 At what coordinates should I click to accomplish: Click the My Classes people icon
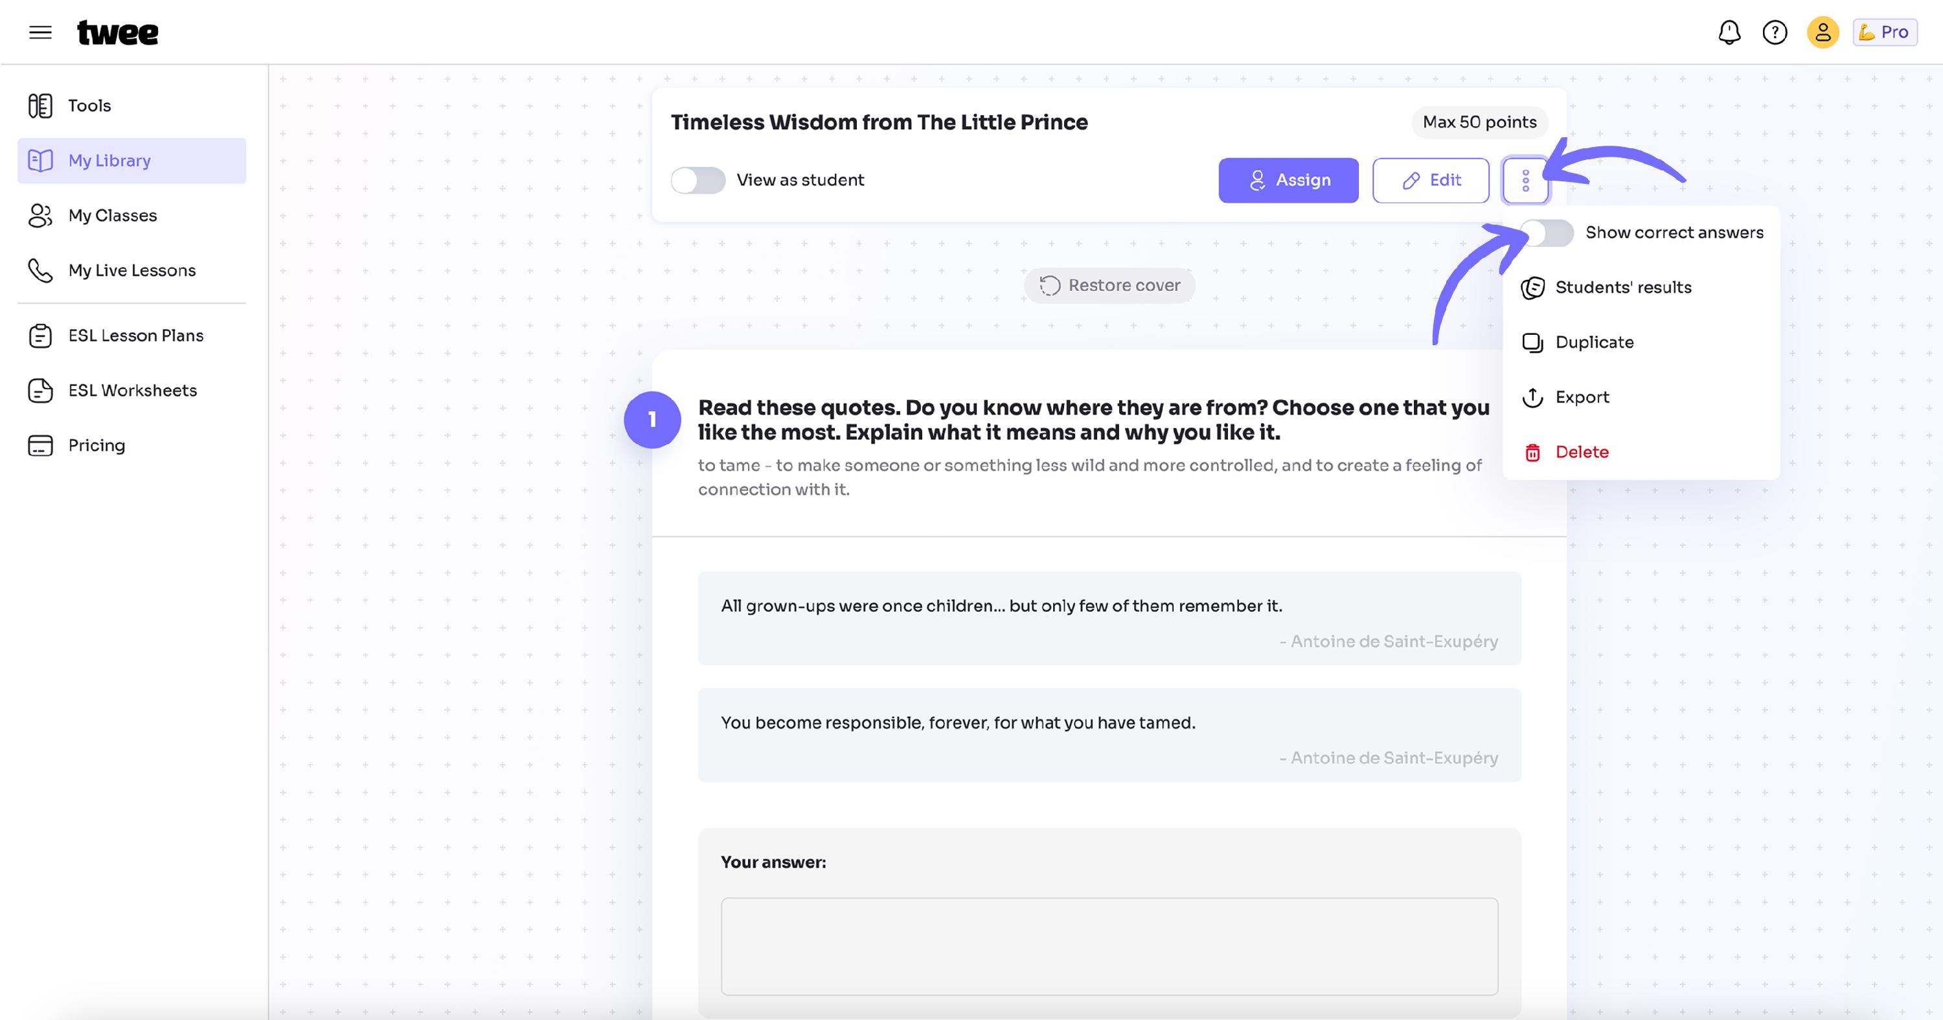click(x=40, y=216)
